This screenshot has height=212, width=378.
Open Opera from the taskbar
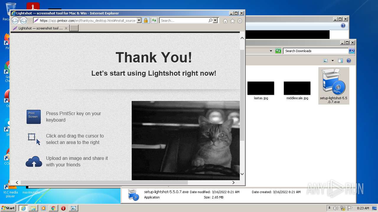63,208
